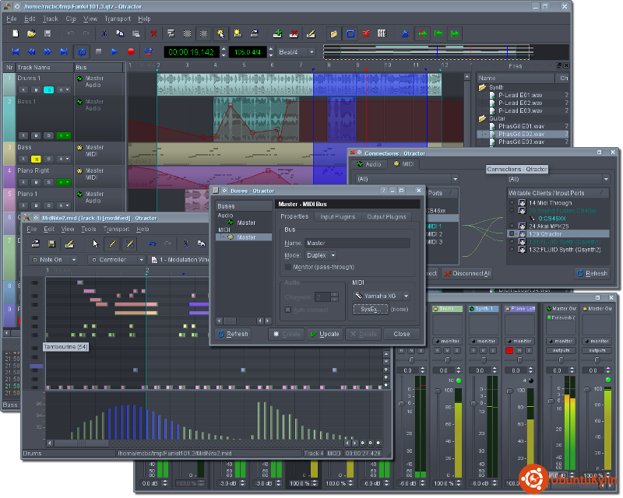Click the Name field containing Master
Image resolution: width=623 pixels, height=498 pixels.
[x=357, y=243]
